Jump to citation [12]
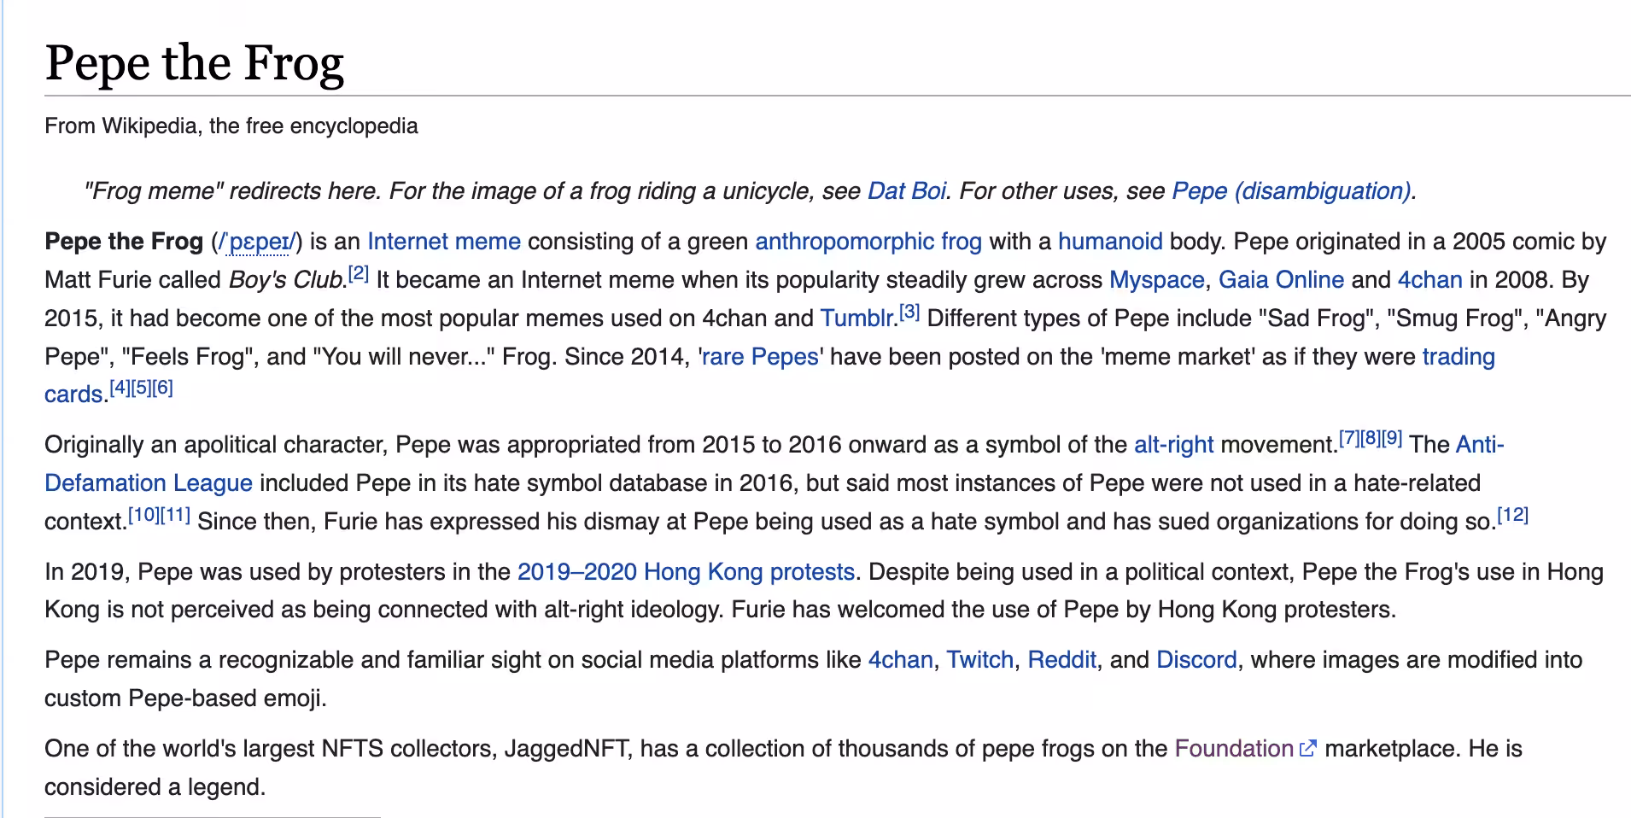 1513,516
